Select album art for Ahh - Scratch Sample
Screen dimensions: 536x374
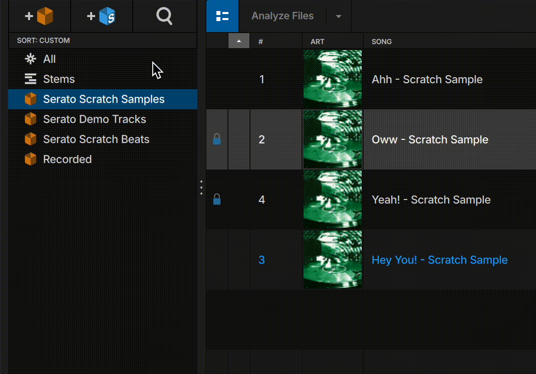click(x=333, y=79)
